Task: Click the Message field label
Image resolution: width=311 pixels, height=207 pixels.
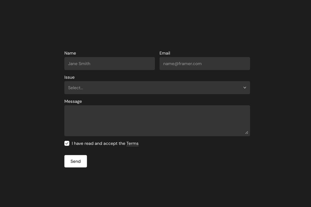Action: pos(74,101)
